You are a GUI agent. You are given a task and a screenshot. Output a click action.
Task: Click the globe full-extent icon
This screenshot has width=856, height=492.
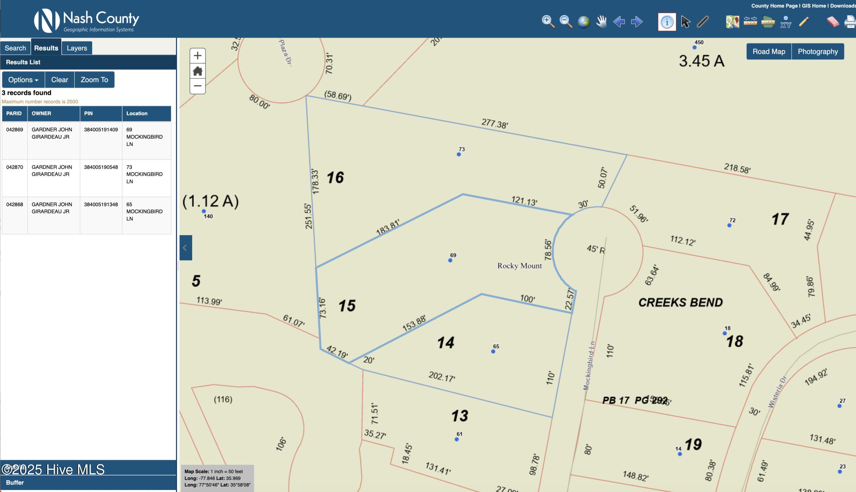(x=583, y=22)
